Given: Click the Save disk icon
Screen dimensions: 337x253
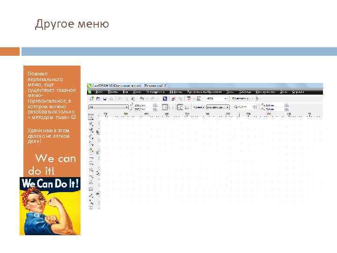Looking at the screenshot, I should pyautogui.click(x=105, y=99).
